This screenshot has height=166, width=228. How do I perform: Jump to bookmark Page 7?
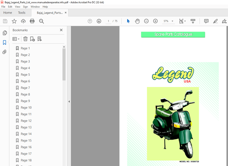coord(25,88)
